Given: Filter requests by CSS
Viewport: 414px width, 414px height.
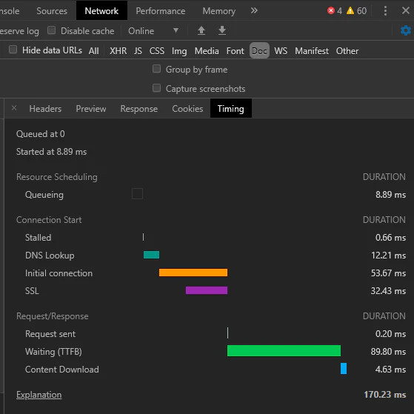Looking at the screenshot, I should coord(157,50).
